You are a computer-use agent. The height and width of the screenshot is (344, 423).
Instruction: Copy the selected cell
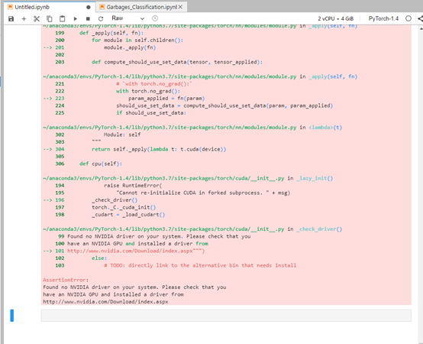50,18
